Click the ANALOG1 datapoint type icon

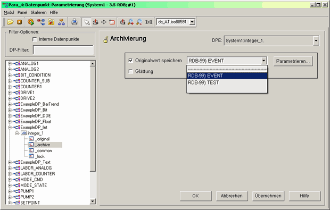point(17,63)
